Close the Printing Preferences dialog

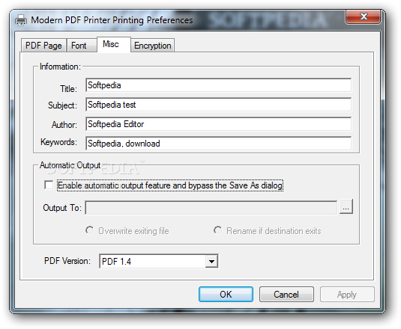pos(363,17)
